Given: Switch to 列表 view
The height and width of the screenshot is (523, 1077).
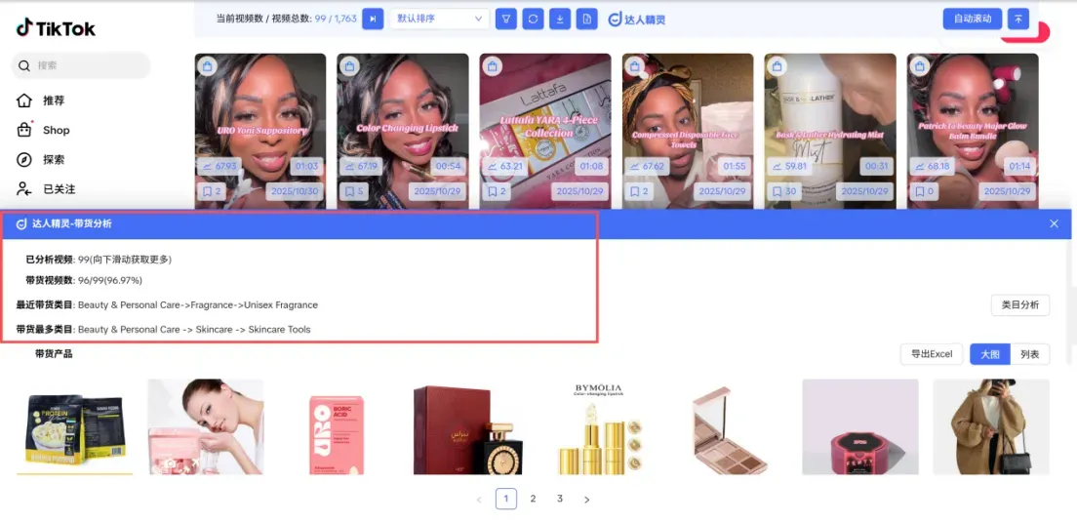Looking at the screenshot, I should 1029,354.
